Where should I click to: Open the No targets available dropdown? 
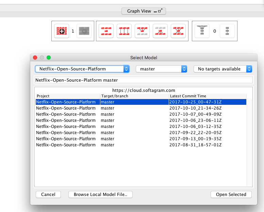pyautogui.click(x=223, y=69)
